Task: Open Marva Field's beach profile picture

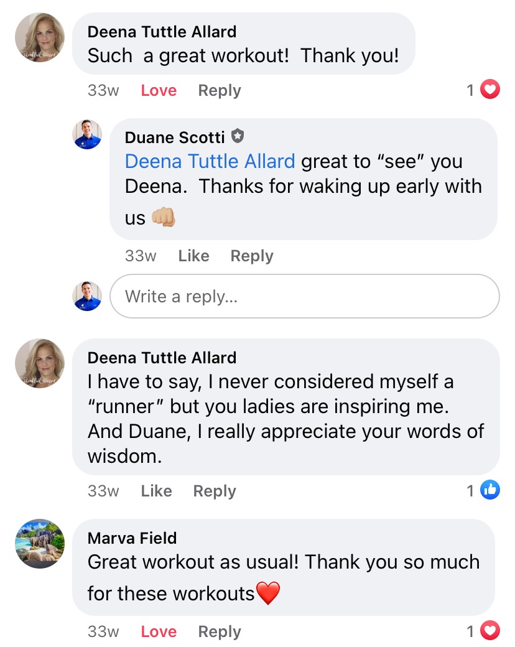Action: coord(40,544)
